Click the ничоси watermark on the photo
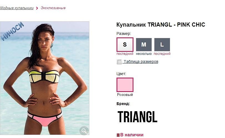This screenshot has width=225, height=138. [12, 31]
